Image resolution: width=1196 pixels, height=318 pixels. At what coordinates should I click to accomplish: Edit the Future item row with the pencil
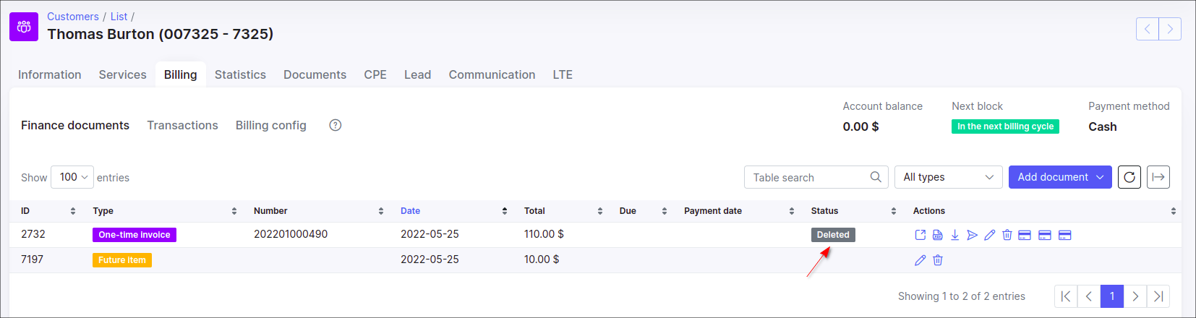(x=920, y=260)
